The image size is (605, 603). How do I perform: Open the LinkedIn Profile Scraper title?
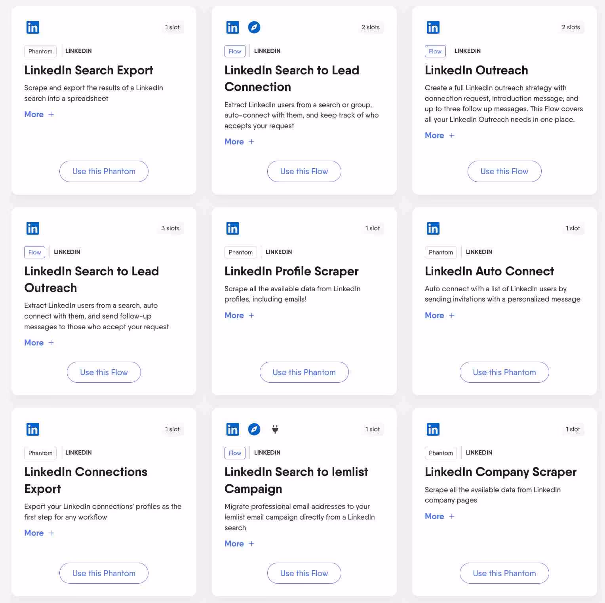coord(291,271)
